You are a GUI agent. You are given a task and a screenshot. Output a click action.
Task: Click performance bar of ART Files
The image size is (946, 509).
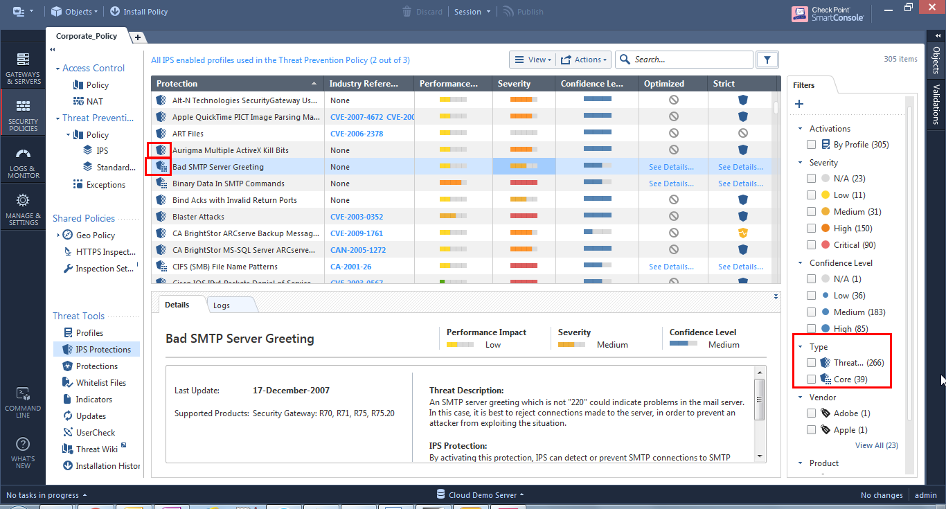tap(453, 134)
